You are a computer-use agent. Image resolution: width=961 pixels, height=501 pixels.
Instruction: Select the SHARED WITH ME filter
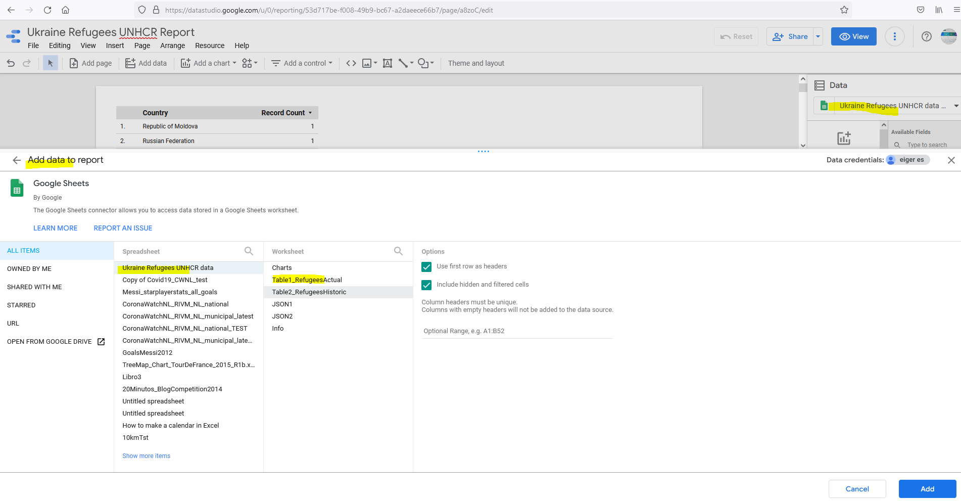pos(57,287)
